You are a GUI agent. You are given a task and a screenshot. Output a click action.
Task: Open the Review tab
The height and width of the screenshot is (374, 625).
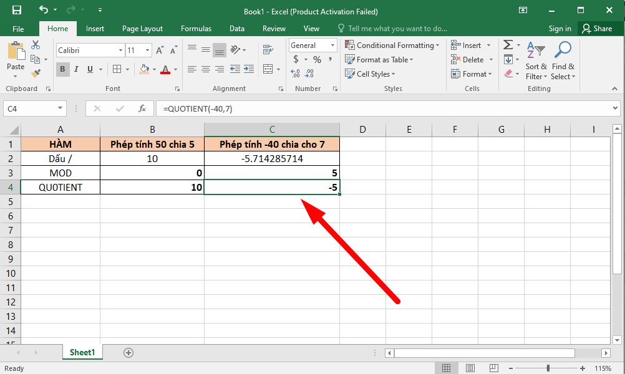point(274,28)
